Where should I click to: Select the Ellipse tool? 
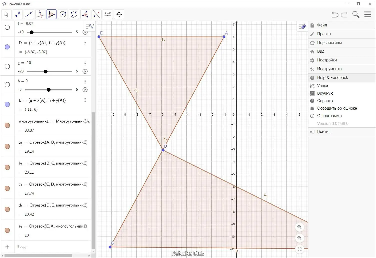coord(74,14)
